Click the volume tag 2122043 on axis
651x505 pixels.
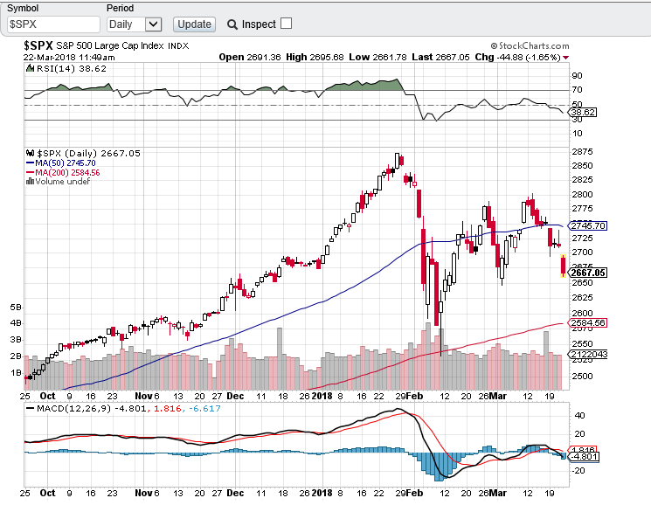(x=588, y=355)
